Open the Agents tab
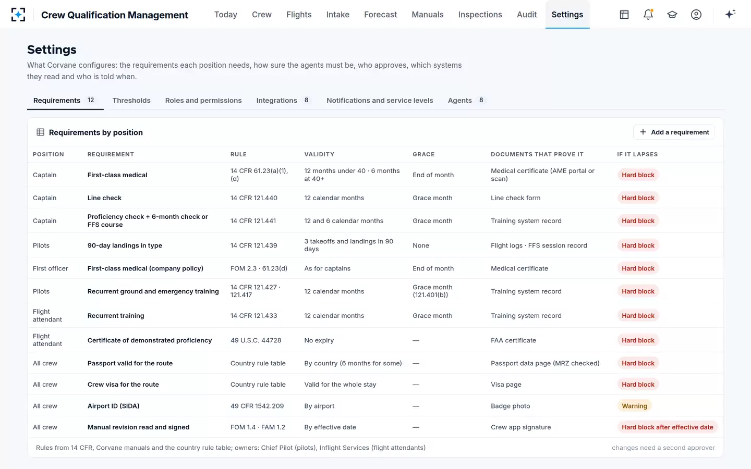 (466, 101)
